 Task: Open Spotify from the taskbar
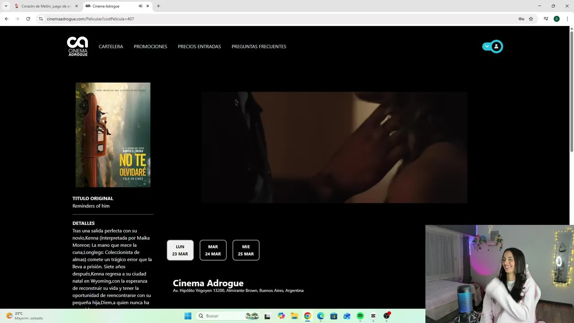[x=360, y=316]
